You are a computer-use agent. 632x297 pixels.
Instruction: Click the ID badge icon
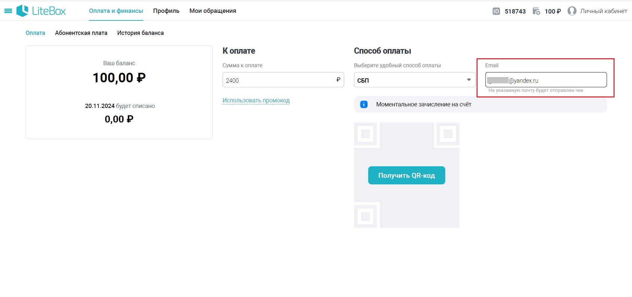[496, 11]
